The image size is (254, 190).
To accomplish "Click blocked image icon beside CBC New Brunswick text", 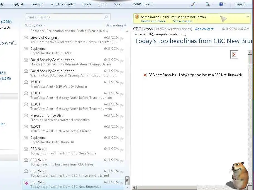I will (145, 75).
